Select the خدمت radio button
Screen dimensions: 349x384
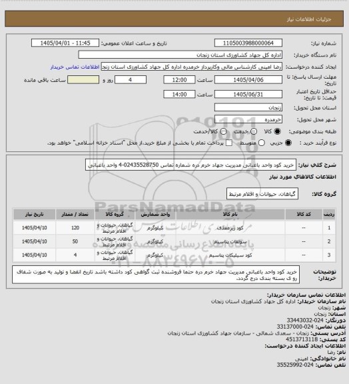click(254, 131)
